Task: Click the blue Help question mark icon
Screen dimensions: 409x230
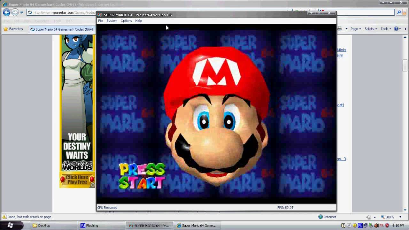Action: tap(396, 29)
